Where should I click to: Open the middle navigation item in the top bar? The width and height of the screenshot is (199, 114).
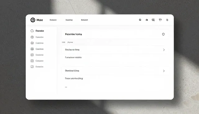point(69,20)
